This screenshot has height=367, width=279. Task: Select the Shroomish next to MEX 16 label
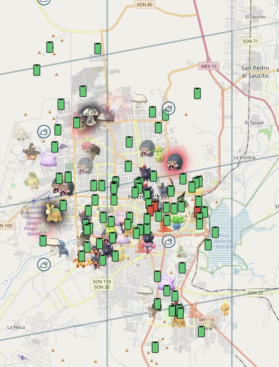(209, 324)
